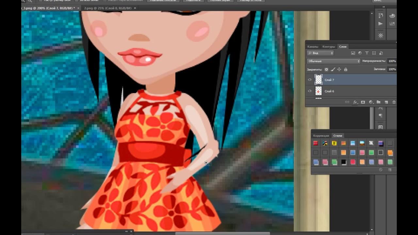The height and width of the screenshot is (235, 418).
Task: Open the History panel icon in dock
Action: pos(380,15)
